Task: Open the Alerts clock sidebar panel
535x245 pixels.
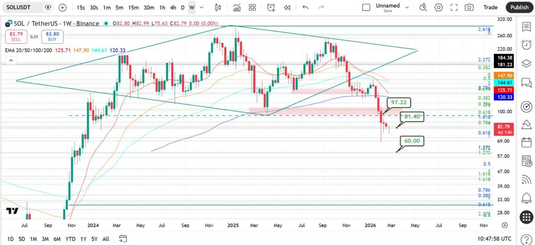Action: [x=526, y=44]
